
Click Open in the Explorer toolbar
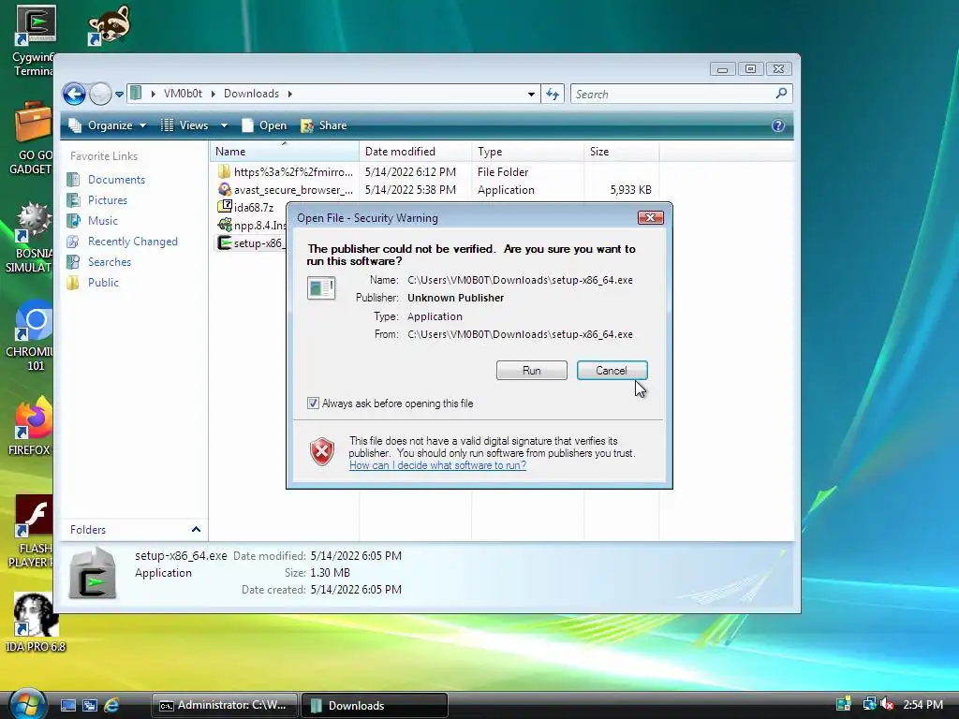point(264,125)
